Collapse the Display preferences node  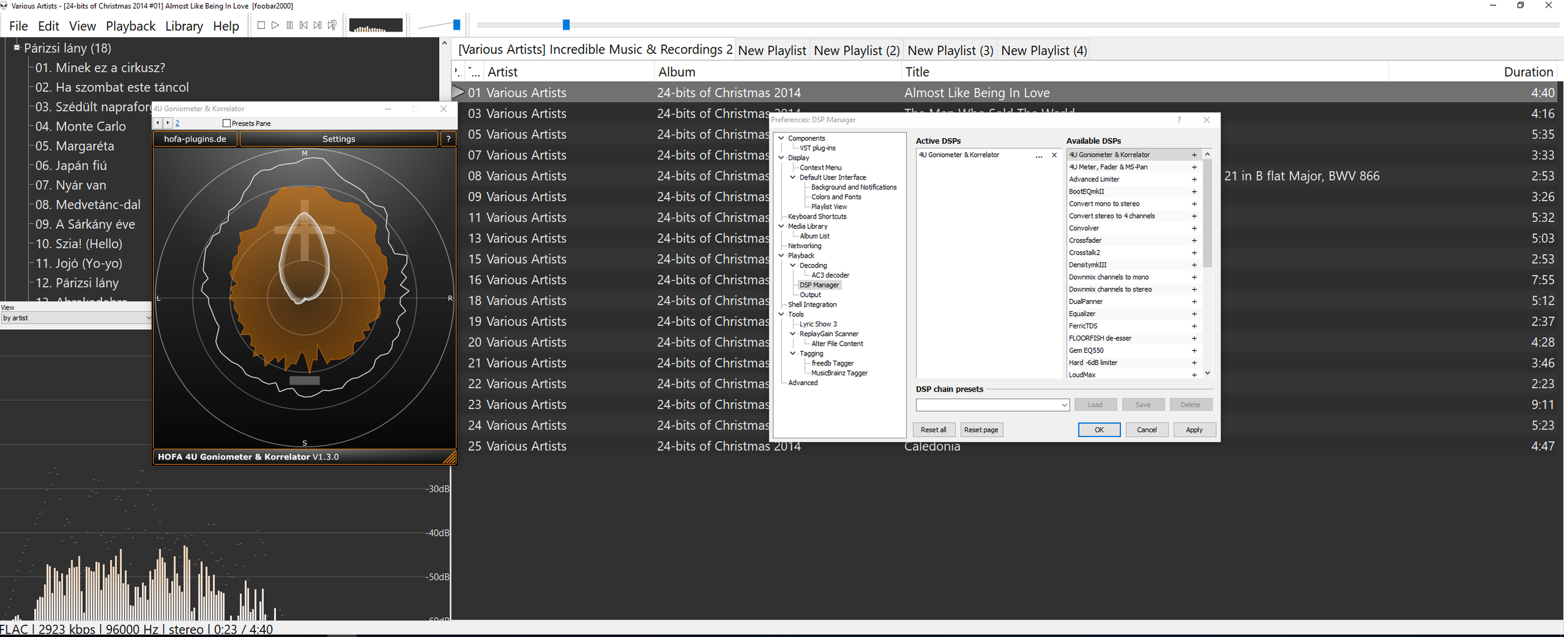[781, 157]
